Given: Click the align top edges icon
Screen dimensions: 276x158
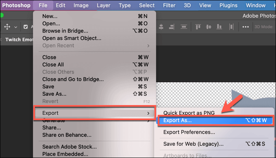Looking at the screenshot, I should tap(198, 27).
